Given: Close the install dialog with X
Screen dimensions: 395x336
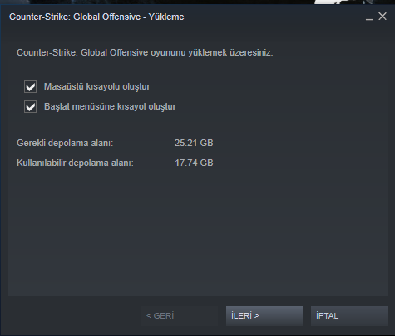Looking at the screenshot, I should click(383, 17).
